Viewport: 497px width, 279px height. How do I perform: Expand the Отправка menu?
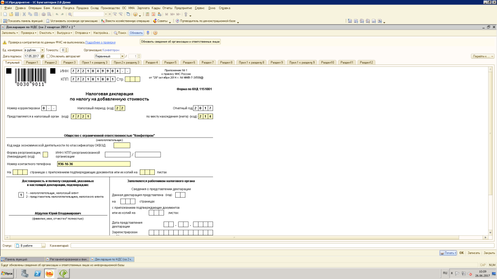coord(83,33)
